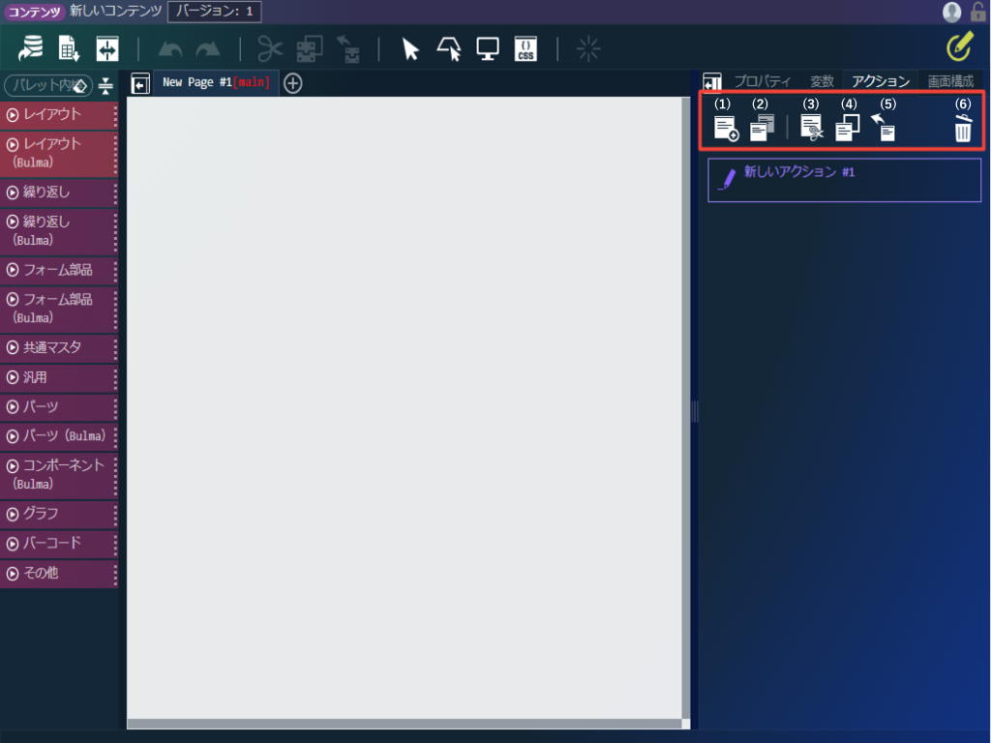This screenshot has height=743, width=991.
Task: Select the arrow pointer tool
Action: 410,48
